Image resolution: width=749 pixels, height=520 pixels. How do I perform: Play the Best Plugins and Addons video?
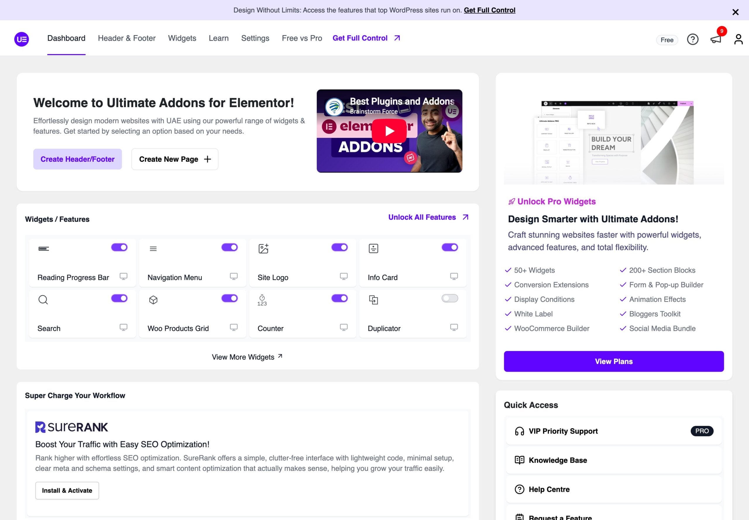(389, 131)
